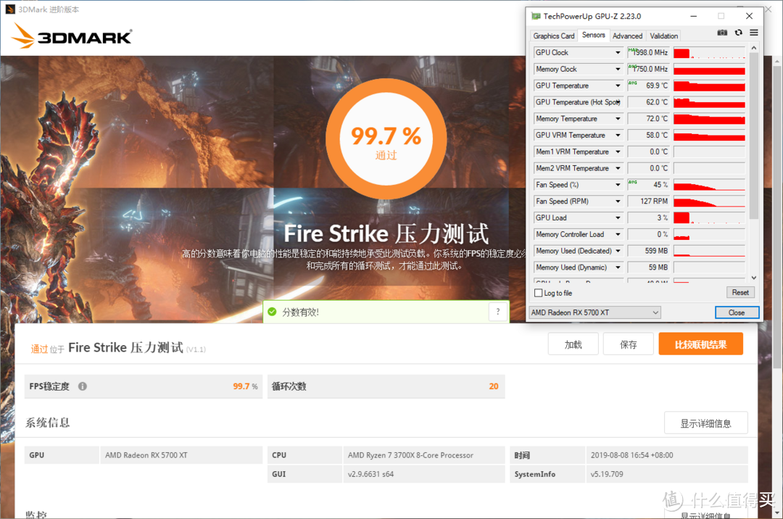Click the Memory Used value 599 MB
This screenshot has width=783, height=519.
tap(648, 251)
